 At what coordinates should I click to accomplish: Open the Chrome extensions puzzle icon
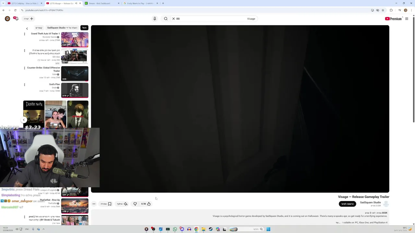coord(391,10)
